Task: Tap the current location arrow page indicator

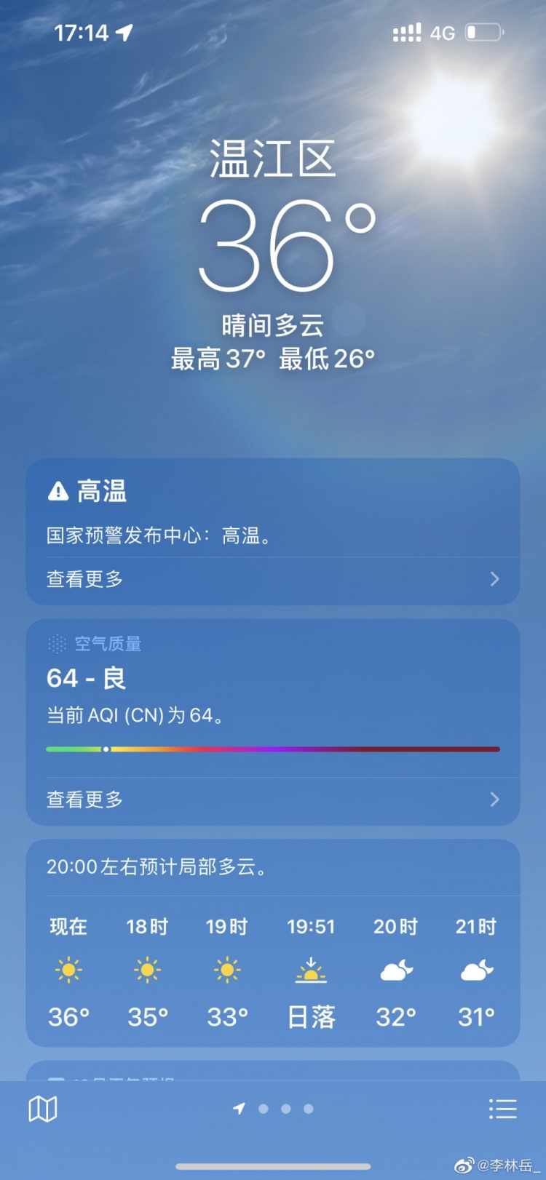Action: (x=239, y=1109)
